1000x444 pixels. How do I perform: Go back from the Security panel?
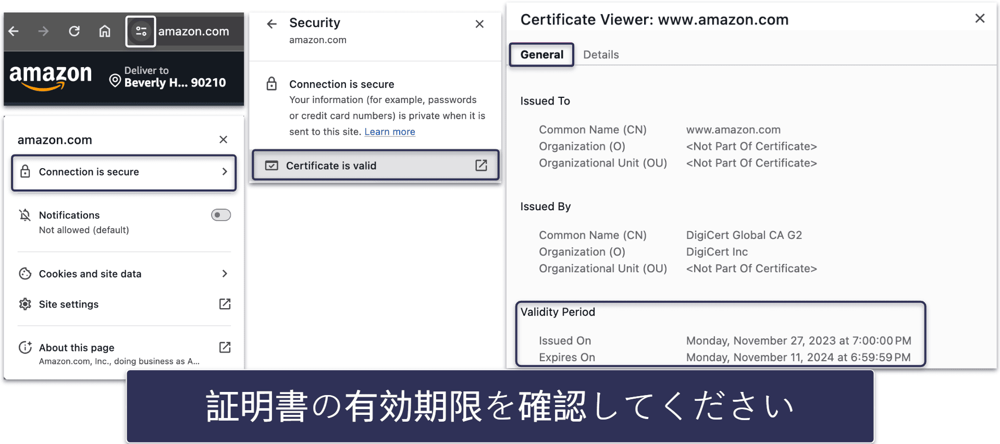pyautogui.click(x=271, y=24)
